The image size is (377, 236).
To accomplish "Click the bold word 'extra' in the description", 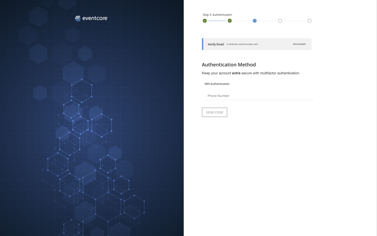I will (236, 73).
